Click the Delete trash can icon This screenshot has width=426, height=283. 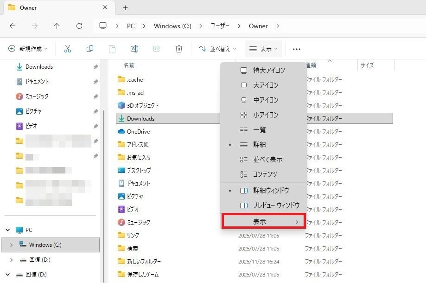tap(179, 49)
